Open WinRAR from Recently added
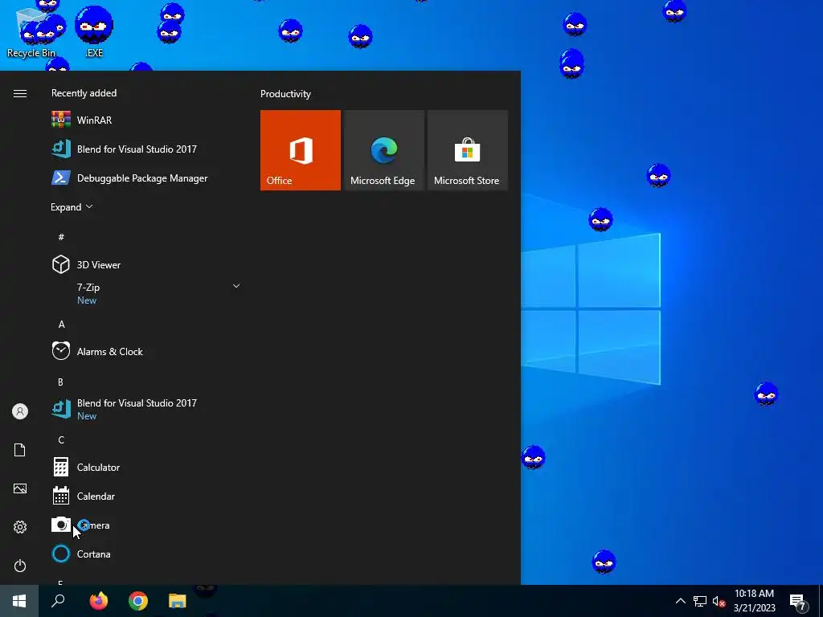Image resolution: width=823 pixels, height=617 pixels. 145,121
